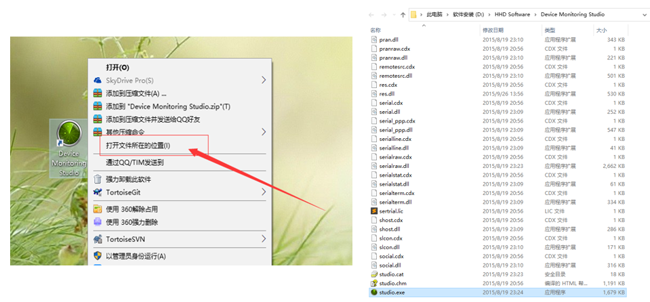Screen dimensions: 650x302
Task: Select the serialline.cdx file row
Action: pyautogui.click(x=497, y=139)
